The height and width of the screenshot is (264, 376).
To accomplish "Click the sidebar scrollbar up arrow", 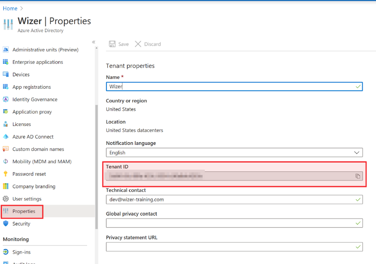I will pos(97,48).
